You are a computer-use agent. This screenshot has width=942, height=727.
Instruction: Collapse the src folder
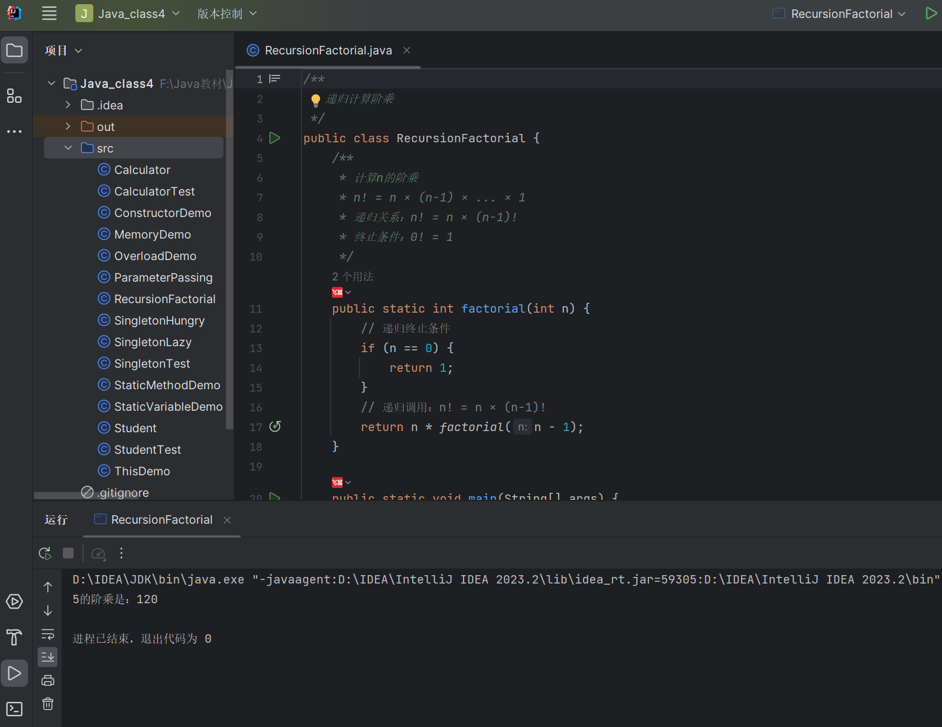point(68,148)
